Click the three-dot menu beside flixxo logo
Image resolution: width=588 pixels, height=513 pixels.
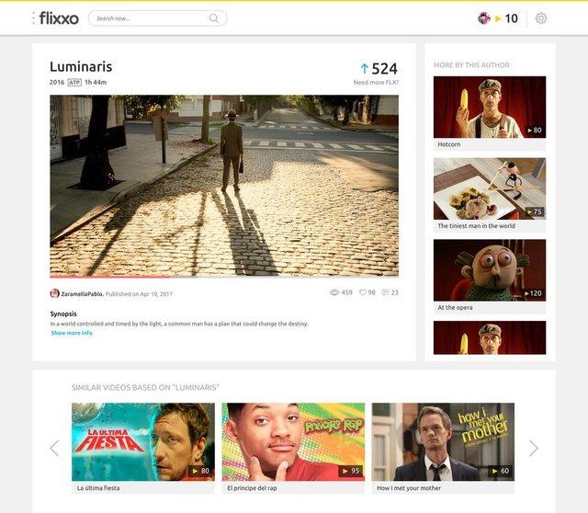pyautogui.click(x=33, y=18)
